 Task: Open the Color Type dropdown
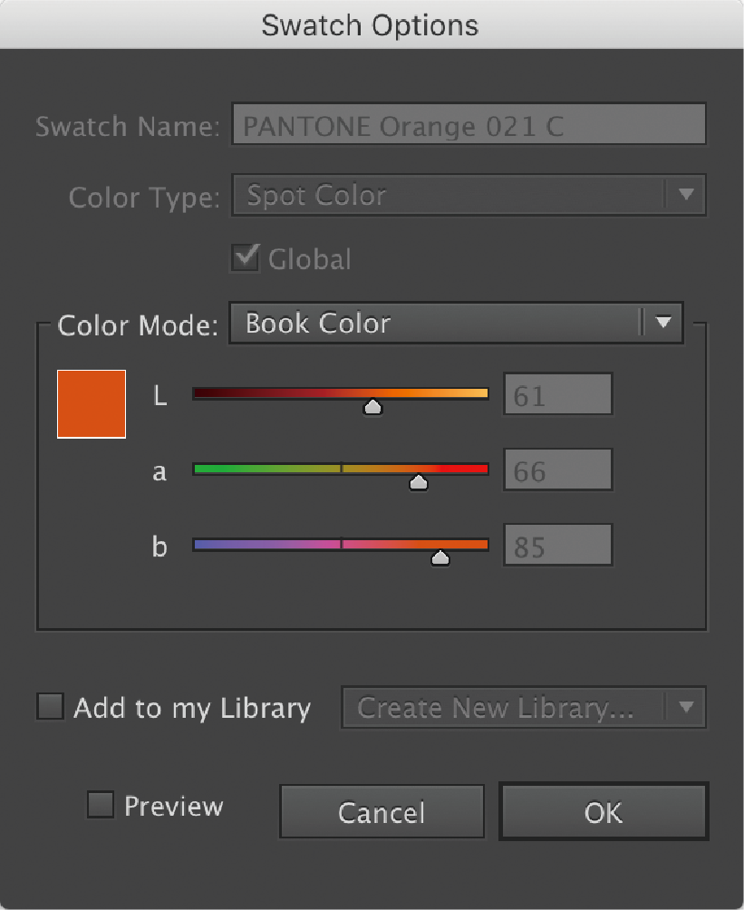click(469, 195)
